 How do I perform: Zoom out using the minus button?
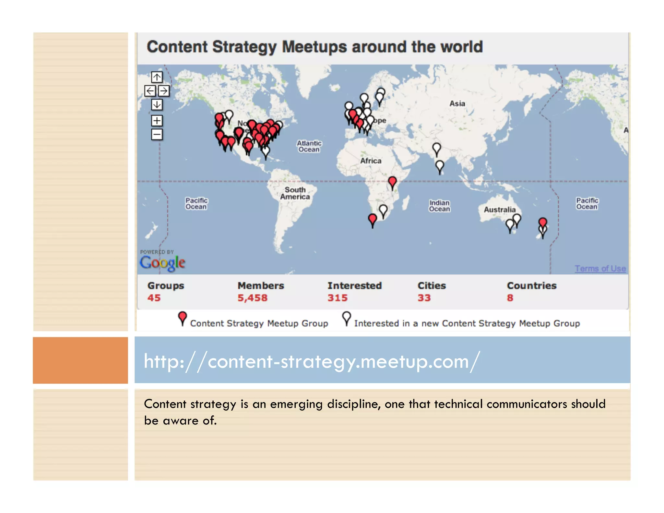coord(157,134)
